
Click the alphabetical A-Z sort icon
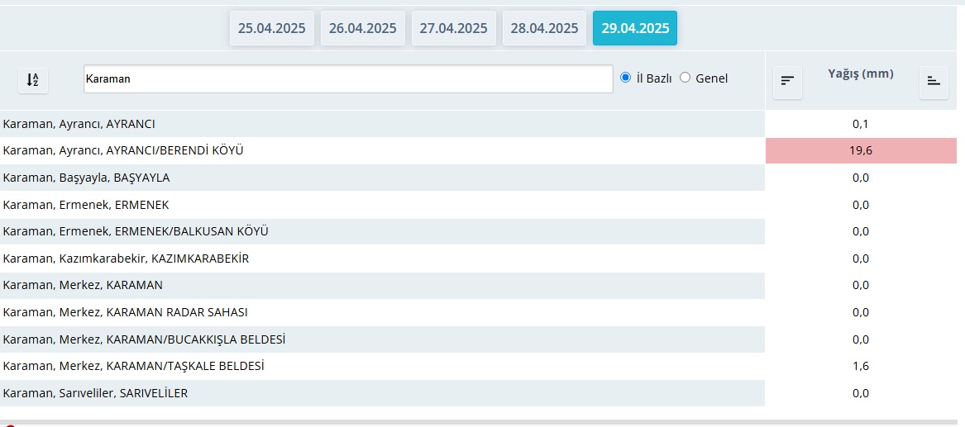pos(32,80)
